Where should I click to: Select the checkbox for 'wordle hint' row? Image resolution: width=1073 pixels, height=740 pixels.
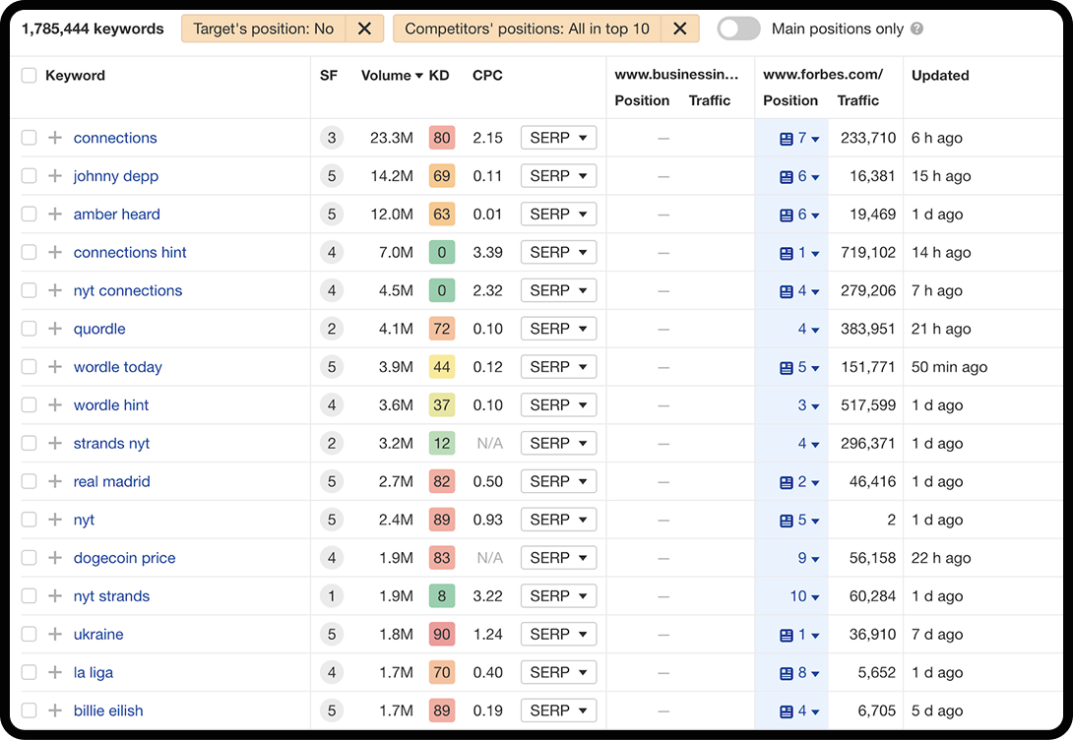[x=29, y=404]
